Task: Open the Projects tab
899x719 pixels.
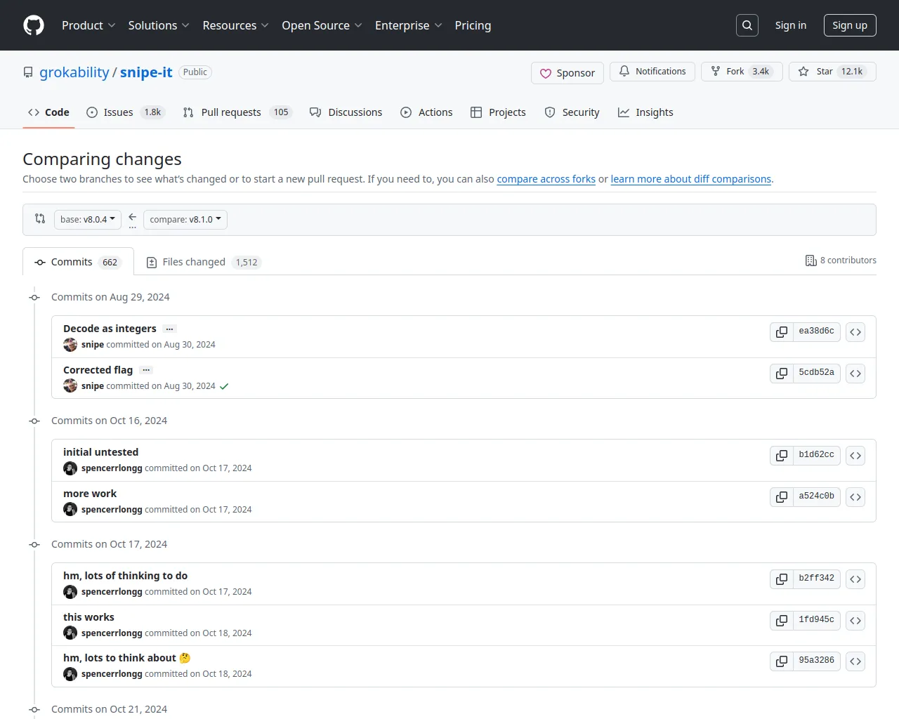Action: [498, 112]
